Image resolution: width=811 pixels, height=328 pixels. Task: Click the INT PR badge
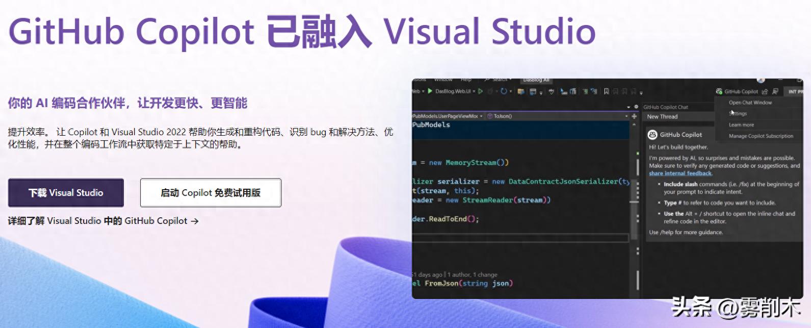795,92
